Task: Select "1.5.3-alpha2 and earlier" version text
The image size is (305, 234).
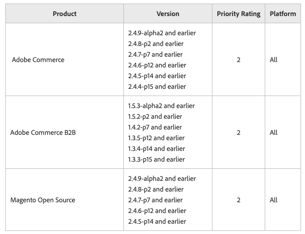Action: point(161,106)
